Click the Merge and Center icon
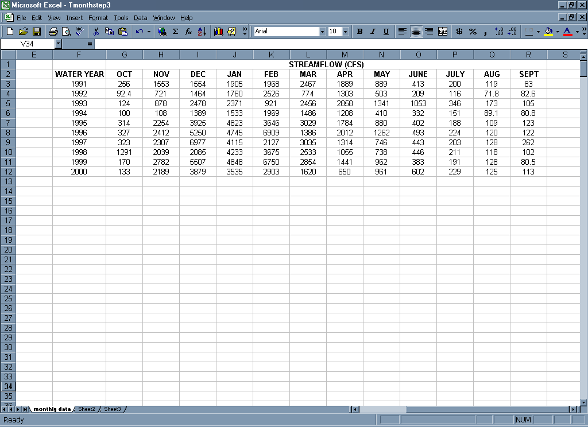Viewport: 588px width, 427px height. [443, 32]
